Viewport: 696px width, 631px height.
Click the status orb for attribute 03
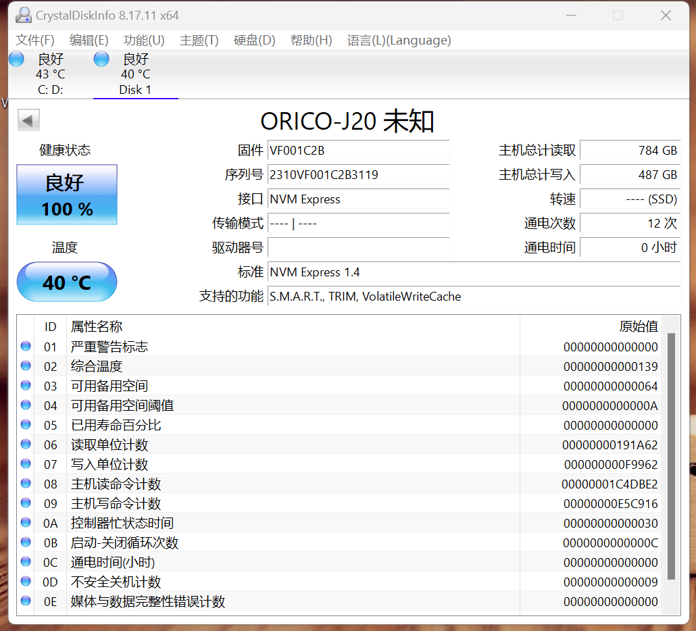point(26,385)
